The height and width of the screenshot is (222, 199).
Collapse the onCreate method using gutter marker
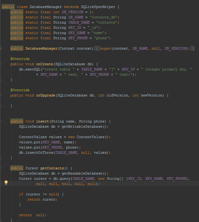coord(1,64)
